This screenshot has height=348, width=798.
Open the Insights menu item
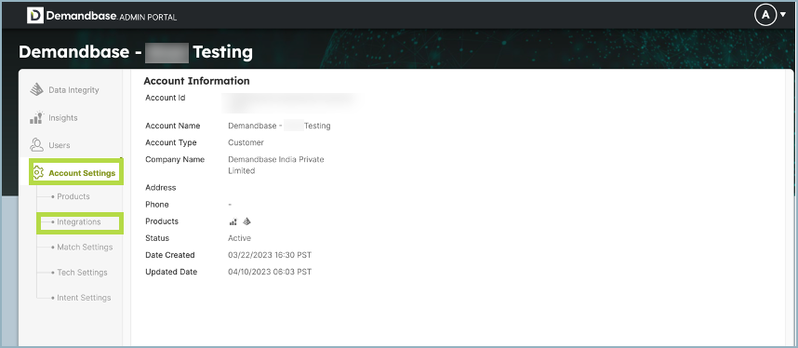54,117
